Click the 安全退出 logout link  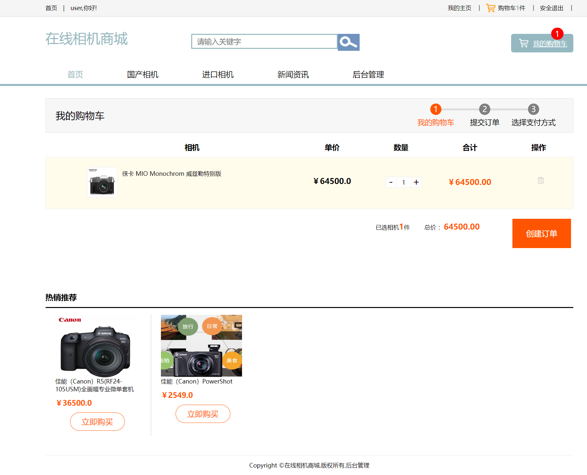(551, 7)
